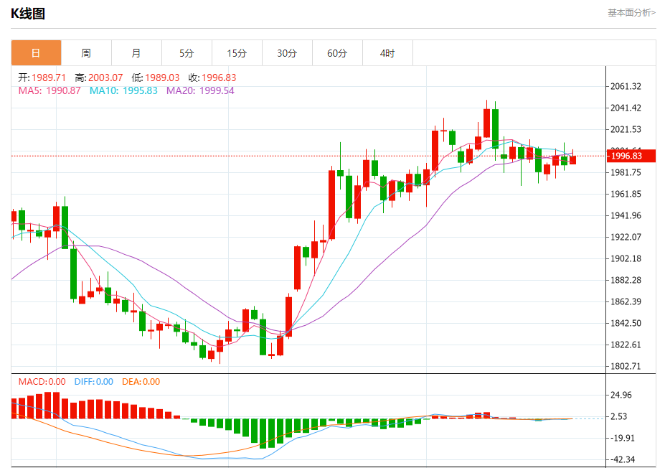The width and height of the screenshot is (665, 468).
Task: Open the 4时 interval tab
Action: click(x=387, y=53)
